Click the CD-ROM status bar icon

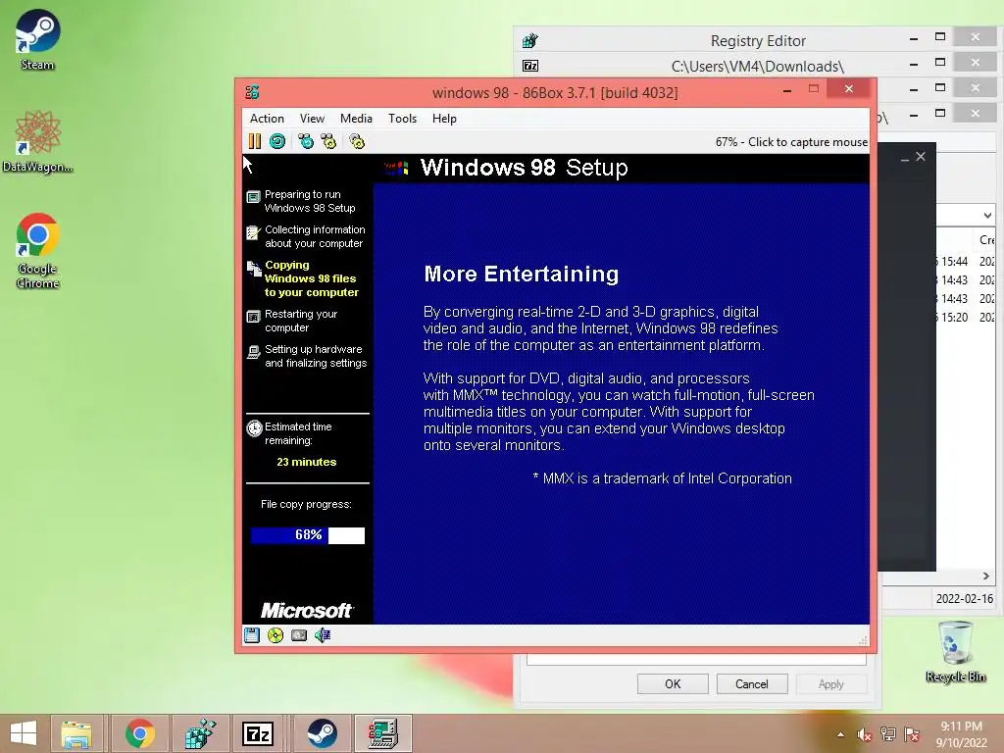pyautogui.click(x=276, y=635)
